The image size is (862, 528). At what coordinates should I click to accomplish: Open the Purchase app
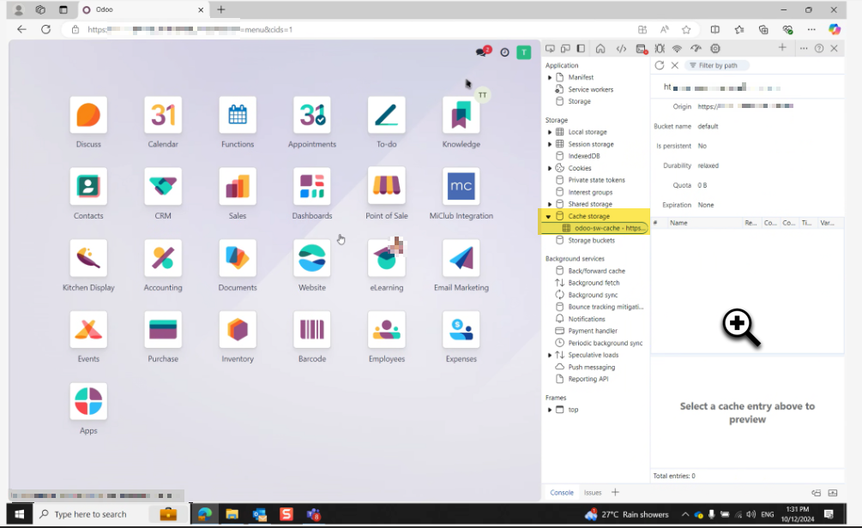click(163, 330)
